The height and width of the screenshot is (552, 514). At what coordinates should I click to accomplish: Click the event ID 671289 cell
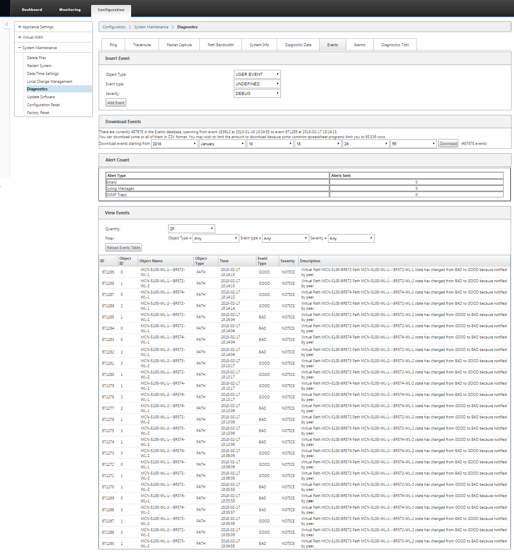pos(108,272)
